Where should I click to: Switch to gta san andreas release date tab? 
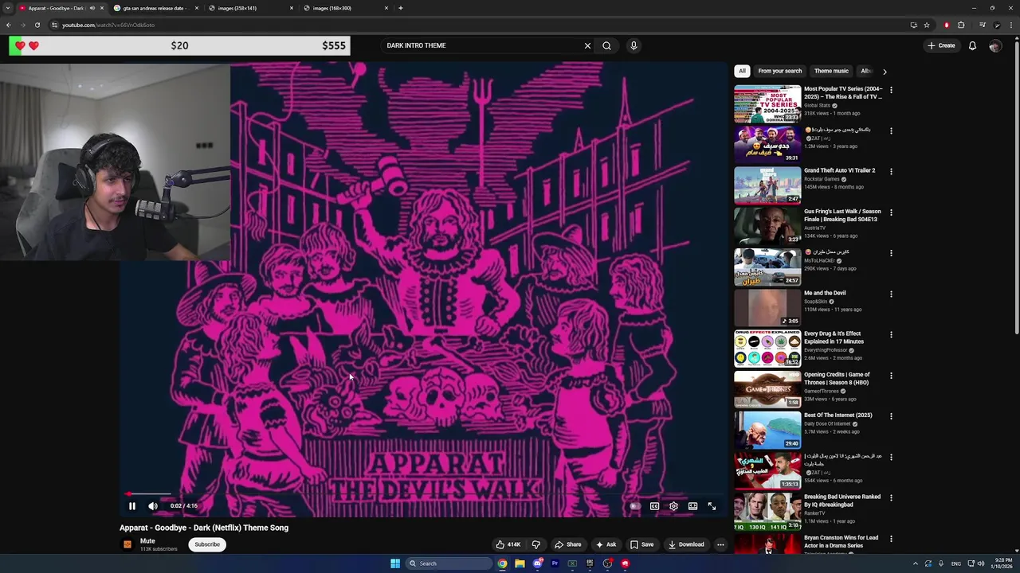(155, 8)
